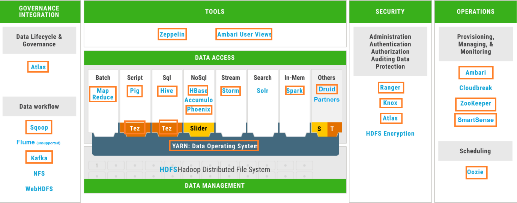Click the GOVERNANCE INTEGRATION header
Screen dimensions: 517x203
[39, 12]
